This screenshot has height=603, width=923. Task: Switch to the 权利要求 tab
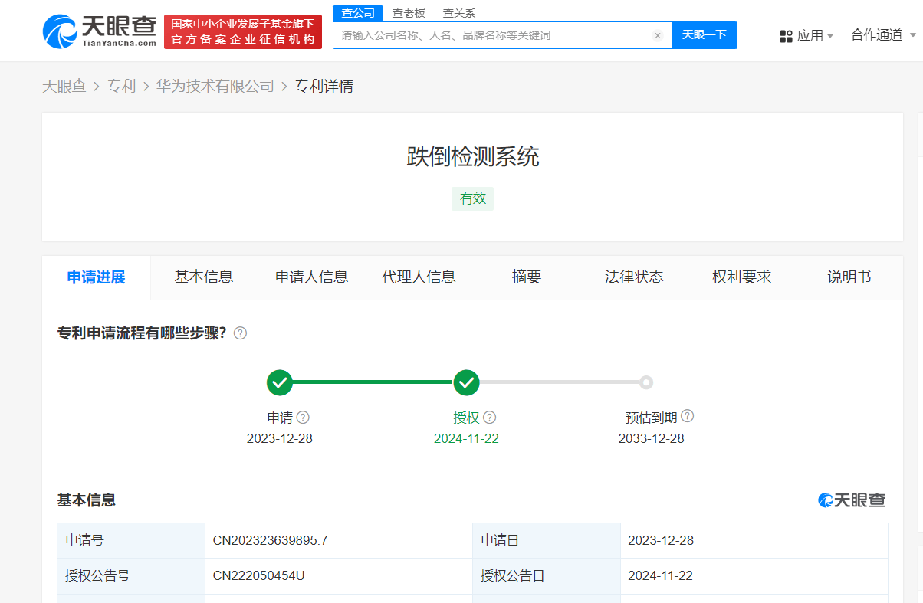(742, 277)
